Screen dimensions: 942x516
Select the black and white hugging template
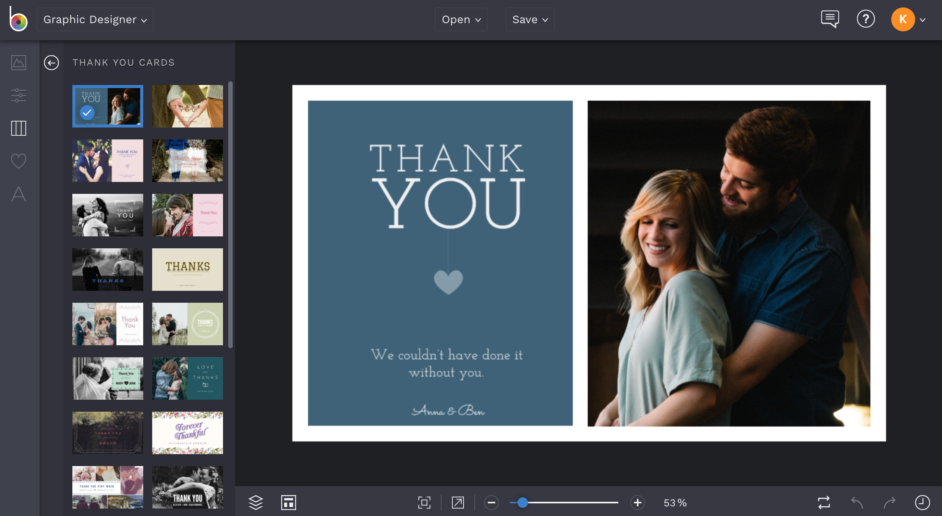click(108, 215)
